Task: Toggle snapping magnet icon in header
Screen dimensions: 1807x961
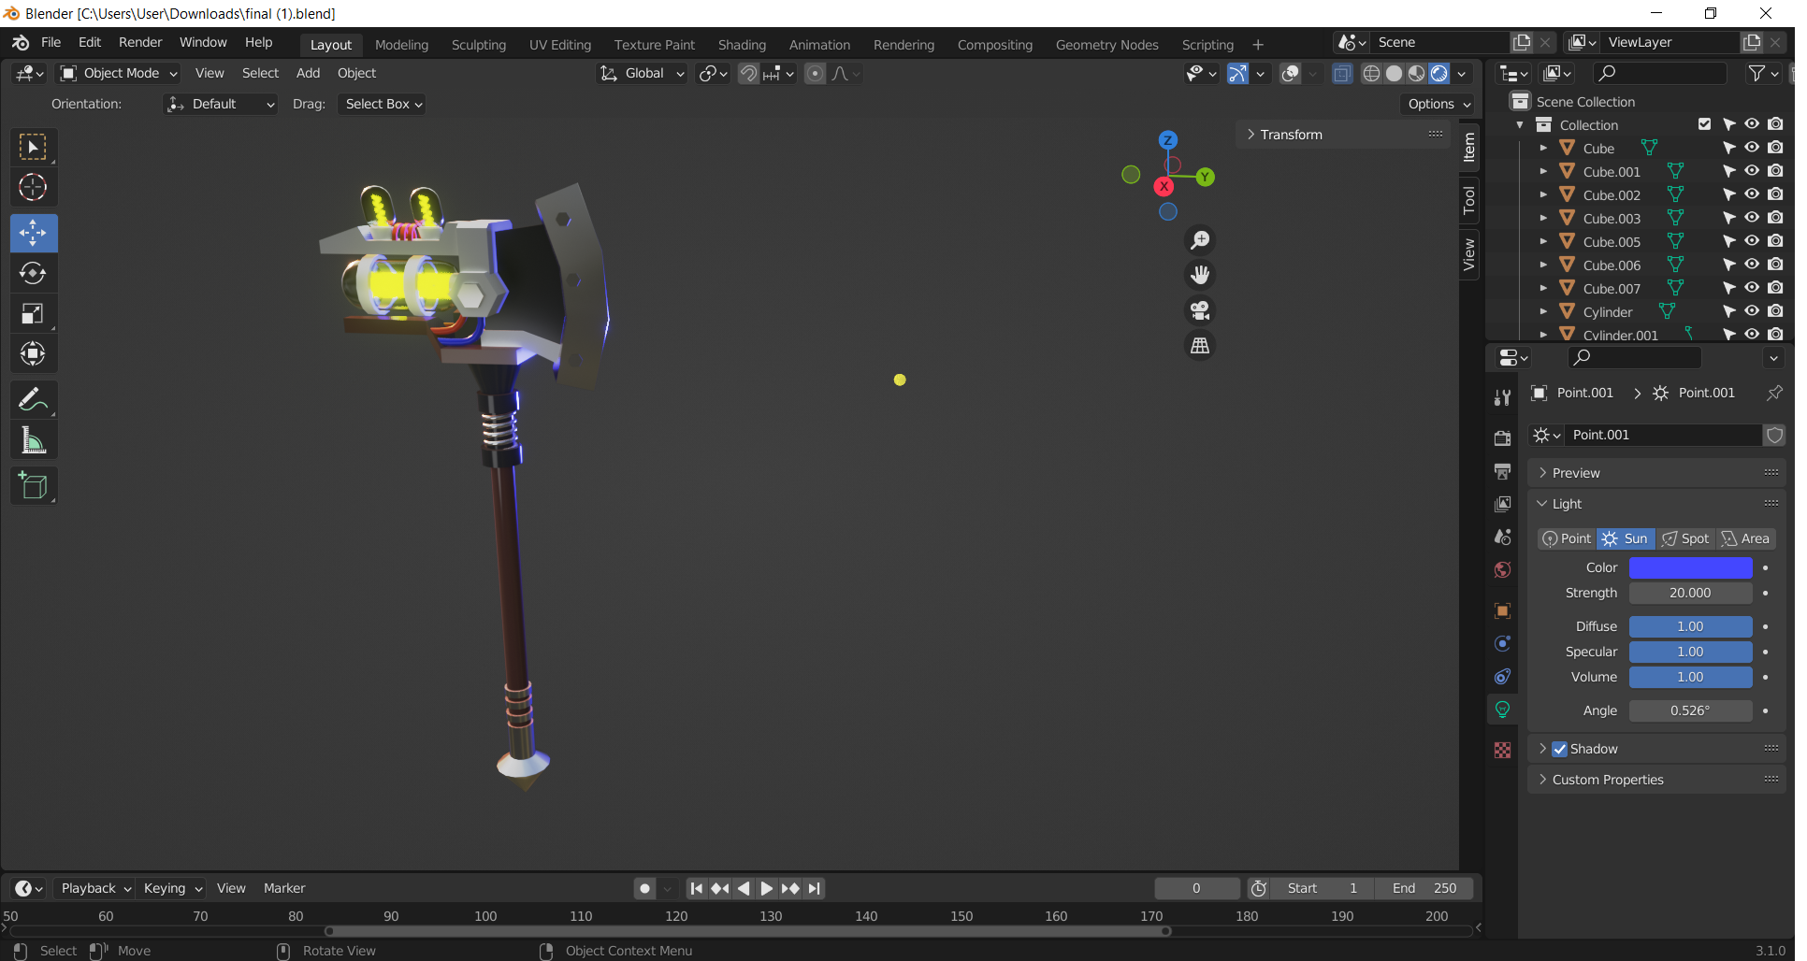Action: click(x=748, y=74)
